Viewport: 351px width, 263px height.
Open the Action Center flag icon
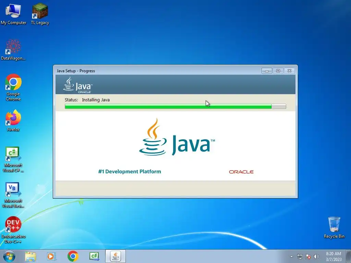pos(308,256)
